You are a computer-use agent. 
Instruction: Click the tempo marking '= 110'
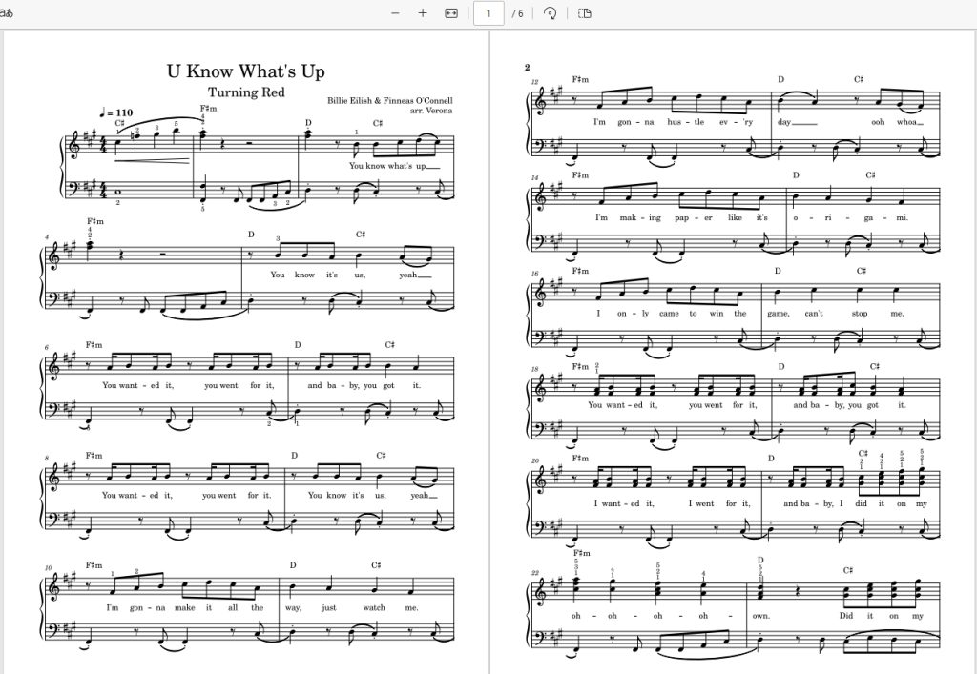[120, 112]
